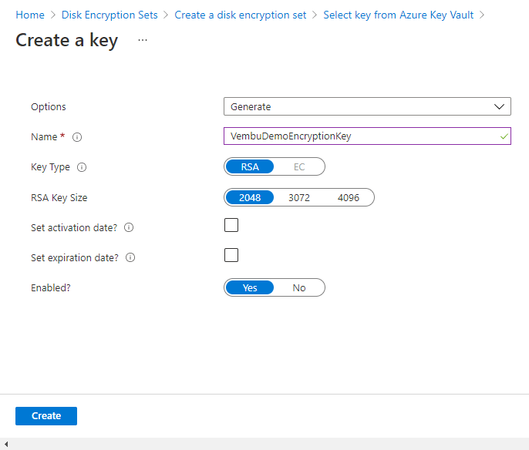Viewport: 529px width, 450px height.
Task: Click the Set expiration date info icon
Action: 130,258
